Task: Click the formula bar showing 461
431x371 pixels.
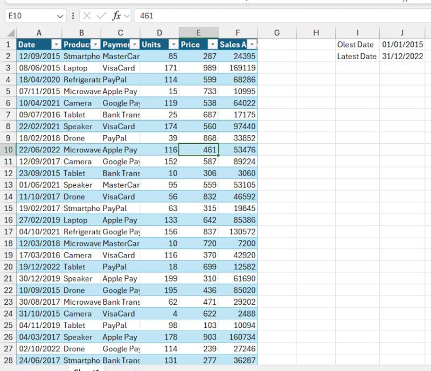Action: (178, 16)
